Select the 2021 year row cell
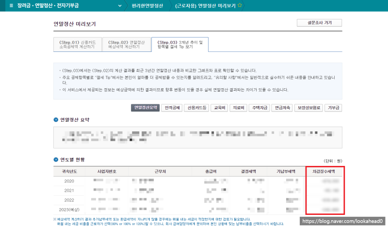This screenshot has width=388, height=228. 69,191
